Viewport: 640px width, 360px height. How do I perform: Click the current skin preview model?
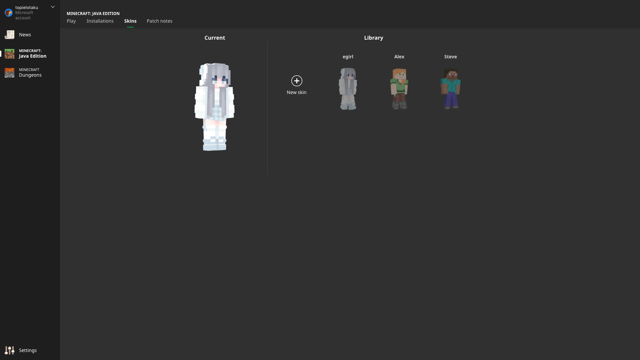coord(215,107)
